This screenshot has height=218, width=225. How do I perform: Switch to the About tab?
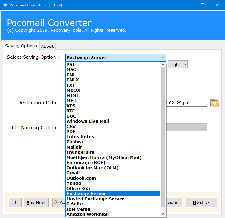click(x=47, y=46)
